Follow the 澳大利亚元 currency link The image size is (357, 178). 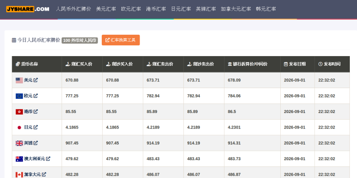[34, 159]
